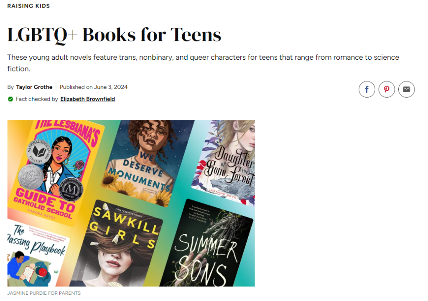The height and width of the screenshot is (301, 428).
Task: Share article on Facebook icon
Action: coord(367,89)
